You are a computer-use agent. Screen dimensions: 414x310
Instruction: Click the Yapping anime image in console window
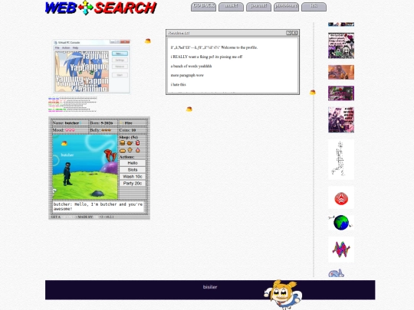click(x=82, y=71)
